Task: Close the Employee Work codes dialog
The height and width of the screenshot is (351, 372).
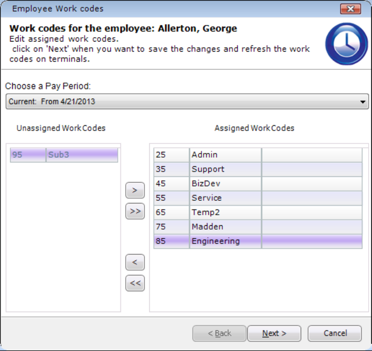Action: click(350, 9)
